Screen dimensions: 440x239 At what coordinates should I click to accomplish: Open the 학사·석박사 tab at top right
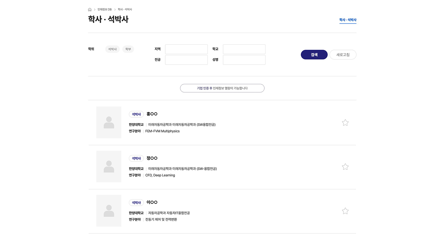click(348, 20)
